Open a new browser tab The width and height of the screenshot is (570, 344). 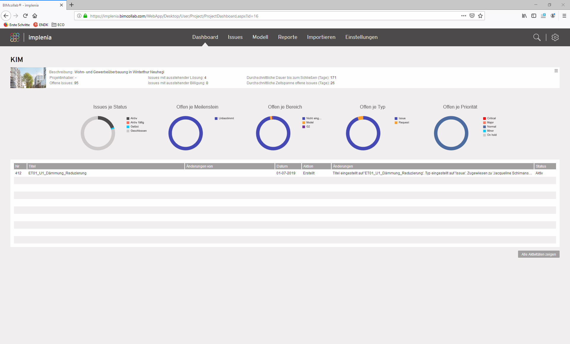point(72,5)
